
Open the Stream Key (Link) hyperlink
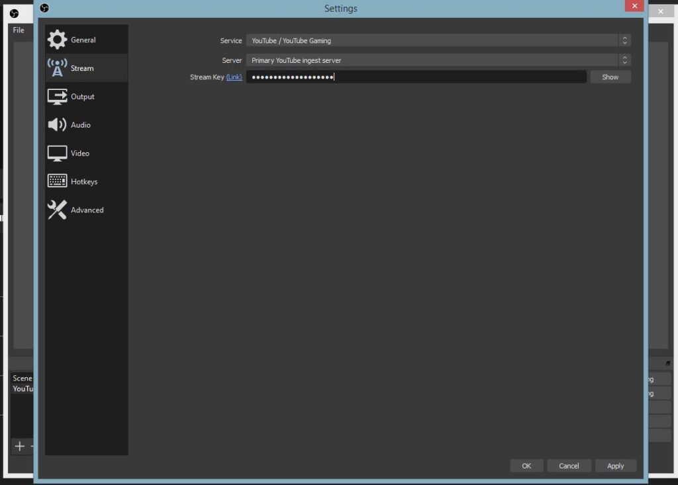(x=234, y=77)
